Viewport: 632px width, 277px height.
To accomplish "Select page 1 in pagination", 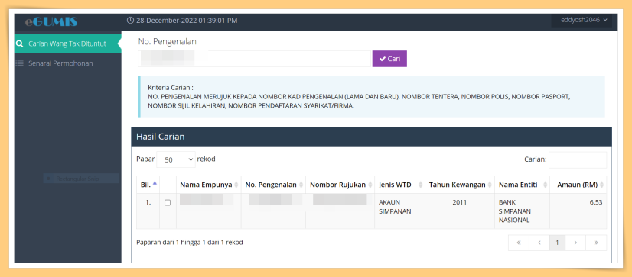I will coord(558,243).
